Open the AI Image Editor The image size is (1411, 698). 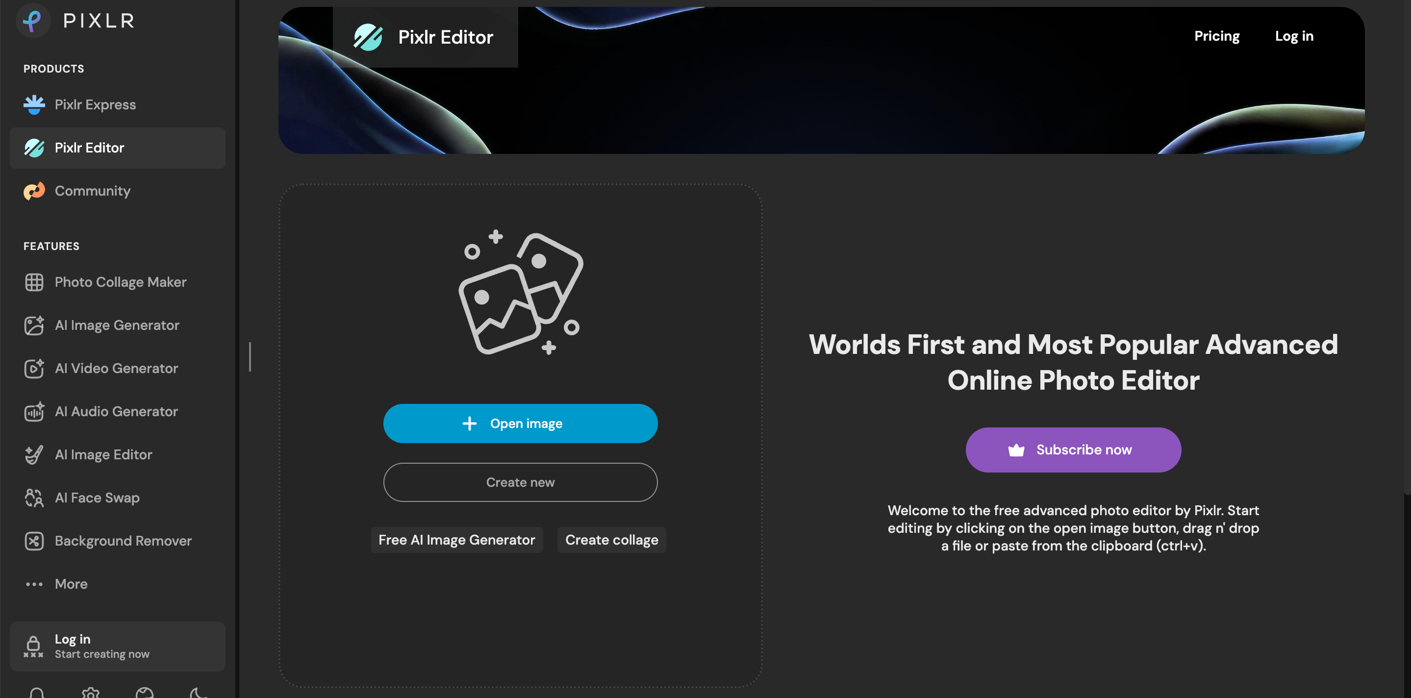pyautogui.click(x=117, y=454)
